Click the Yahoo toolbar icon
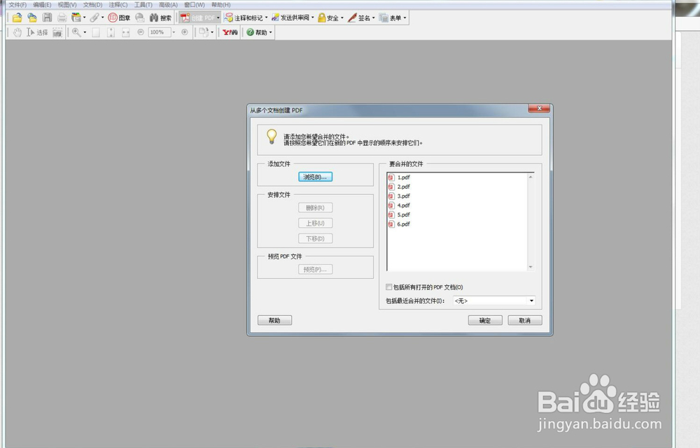700x448 pixels. tap(230, 32)
